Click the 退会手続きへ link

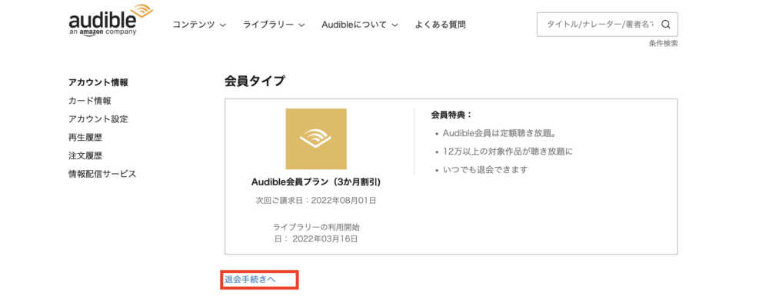tap(250, 279)
